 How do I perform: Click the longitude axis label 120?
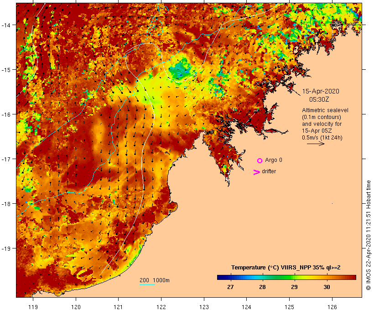coord(76,307)
